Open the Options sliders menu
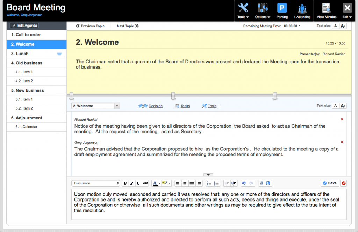358x232 pixels. coord(263,11)
